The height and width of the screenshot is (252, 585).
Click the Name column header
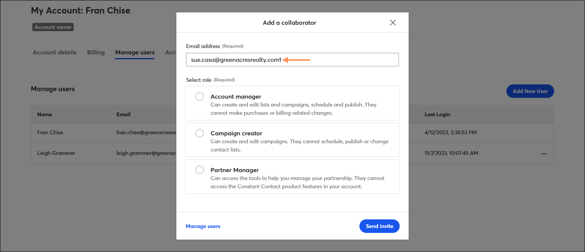pyautogui.click(x=45, y=114)
